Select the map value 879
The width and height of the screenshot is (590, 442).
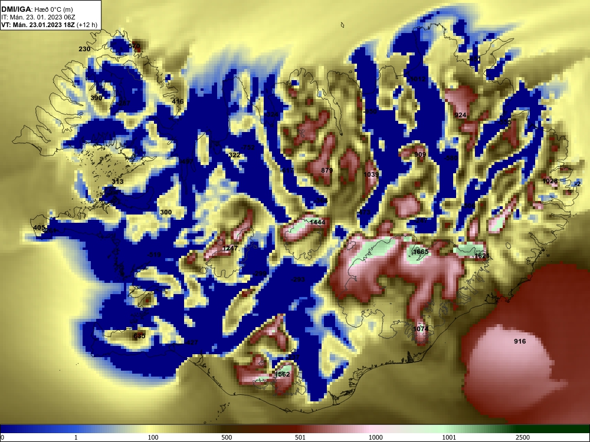(x=327, y=170)
